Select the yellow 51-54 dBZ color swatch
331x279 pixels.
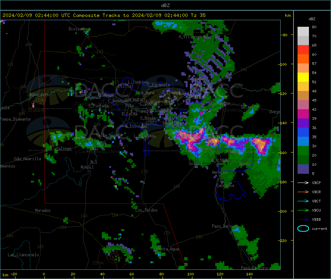click(x=303, y=77)
